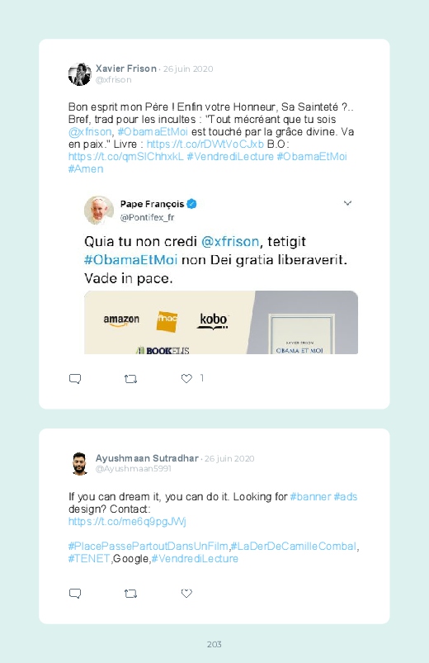Image resolution: width=429 pixels, height=663 pixels.
Task: Open the #TENET hashtag
Action: coord(89,558)
